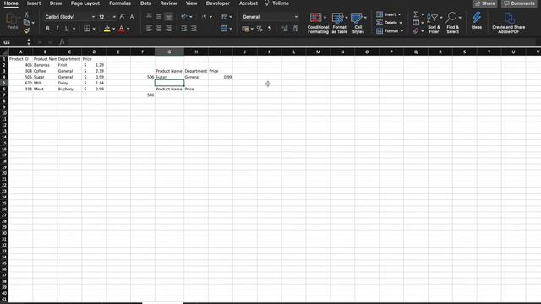Toggle bottom-align text button
The height and width of the screenshot is (304, 541).
click(x=168, y=16)
